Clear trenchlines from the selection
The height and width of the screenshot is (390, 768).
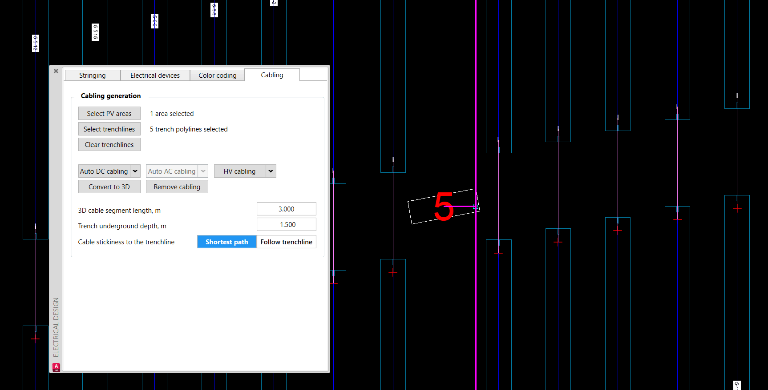(109, 145)
